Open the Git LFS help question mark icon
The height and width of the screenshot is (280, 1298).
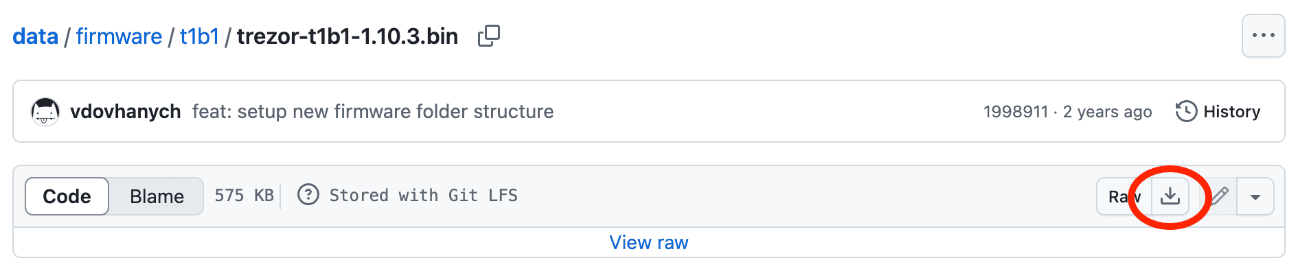click(x=308, y=195)
